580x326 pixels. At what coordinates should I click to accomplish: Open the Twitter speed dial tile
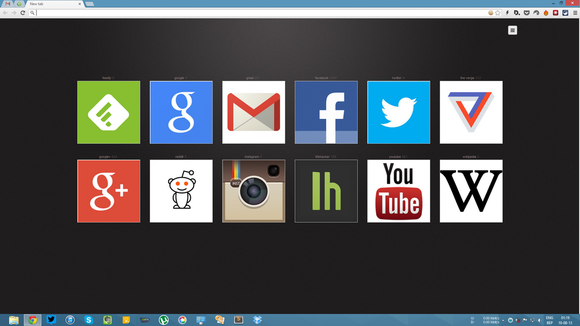click(x=399, y=113)
